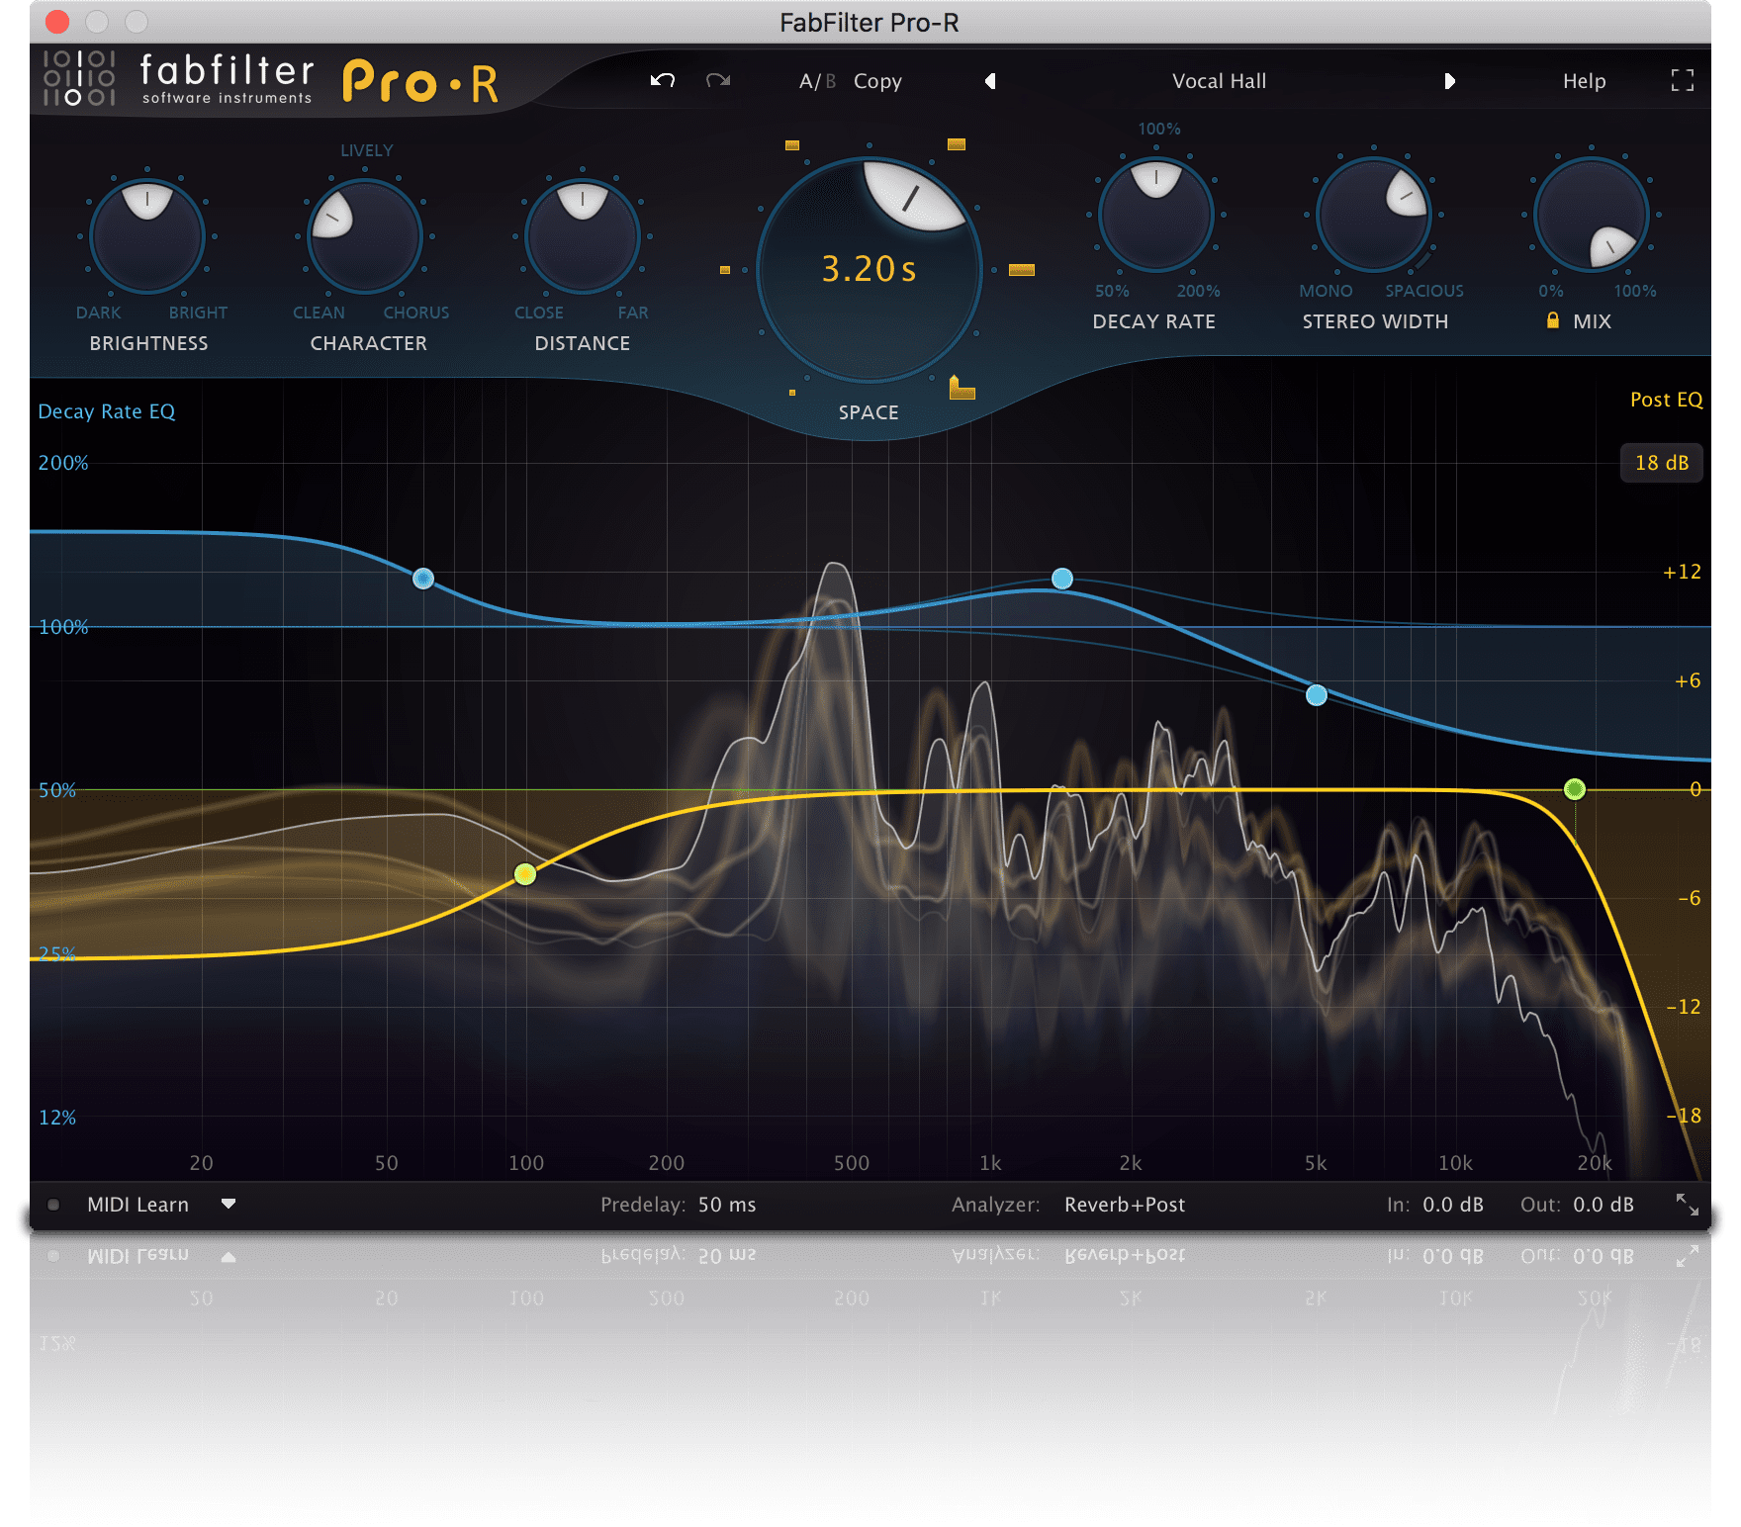Click the +12 Post EQ scale label

pos(1682,572)
